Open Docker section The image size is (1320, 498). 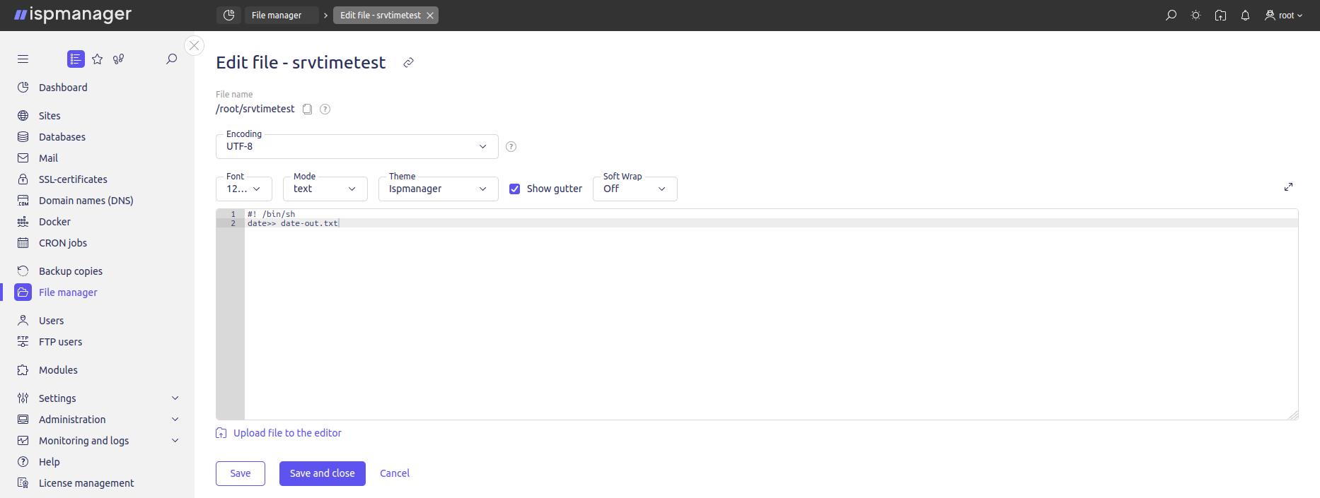coord(54,222)
